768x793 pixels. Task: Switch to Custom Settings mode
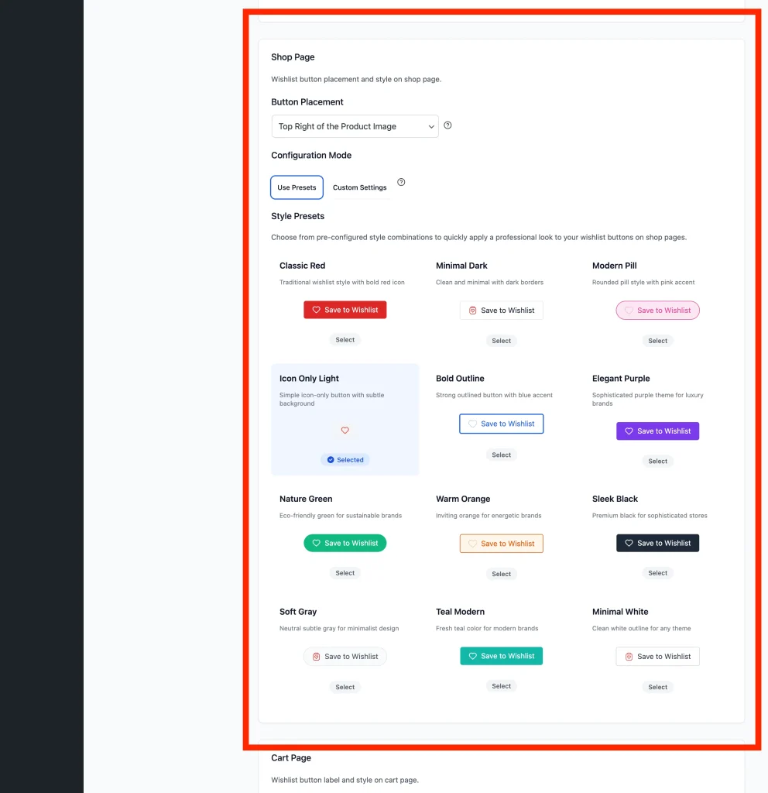(359, 187)
